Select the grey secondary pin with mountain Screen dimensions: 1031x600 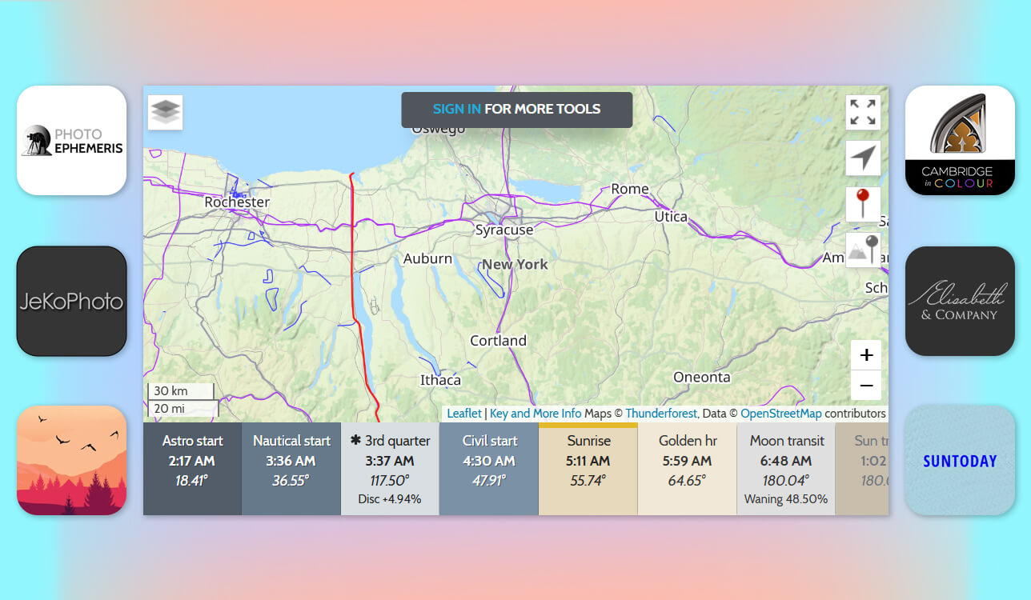click(863, 250)
